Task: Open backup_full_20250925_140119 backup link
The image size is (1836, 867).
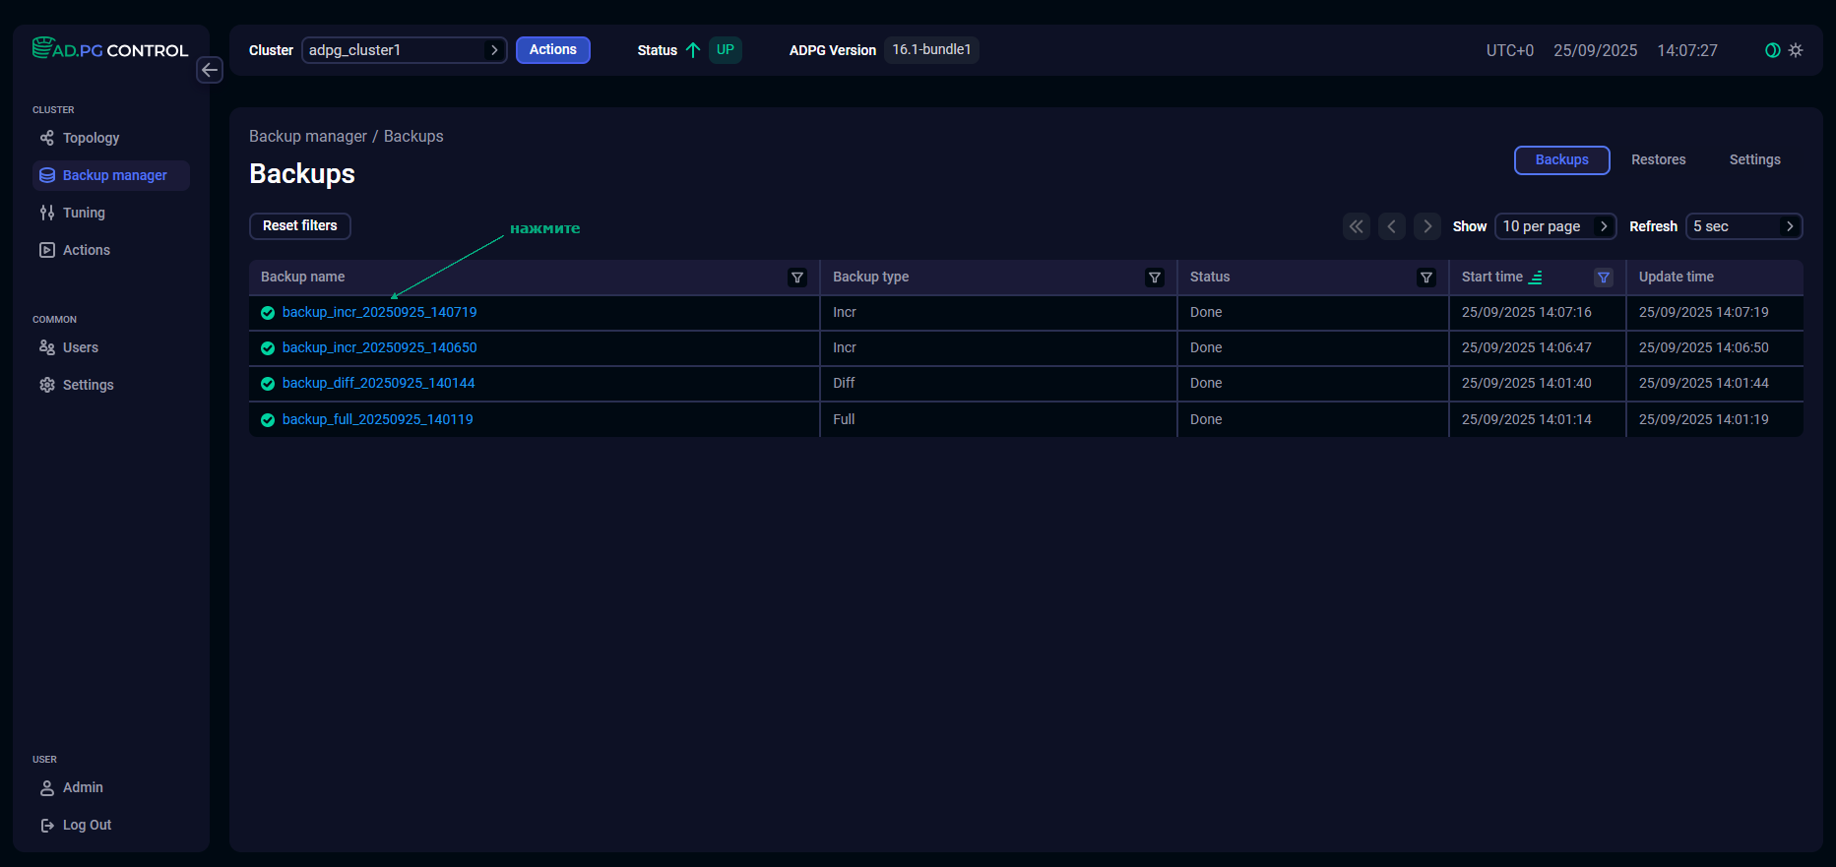Action: point(377,419)
